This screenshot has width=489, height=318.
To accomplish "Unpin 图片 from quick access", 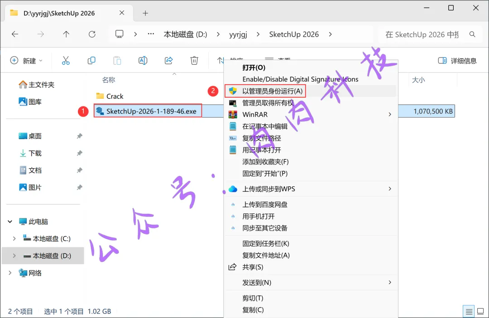I will pos(80,188).
